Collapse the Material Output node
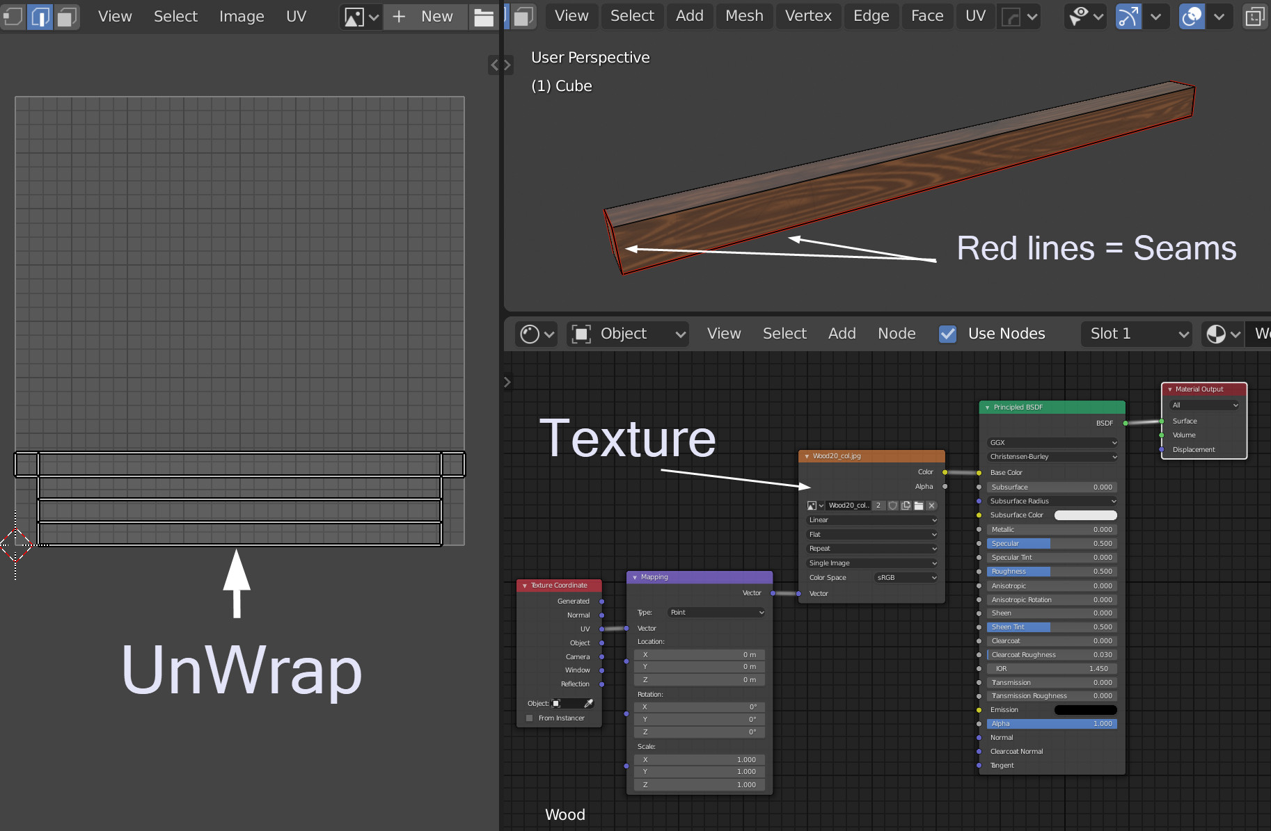1271x831 pixels. tap(1169, 389)
